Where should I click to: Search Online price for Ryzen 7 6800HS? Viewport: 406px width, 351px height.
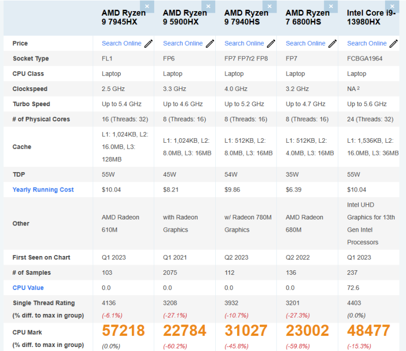point(306,43)
